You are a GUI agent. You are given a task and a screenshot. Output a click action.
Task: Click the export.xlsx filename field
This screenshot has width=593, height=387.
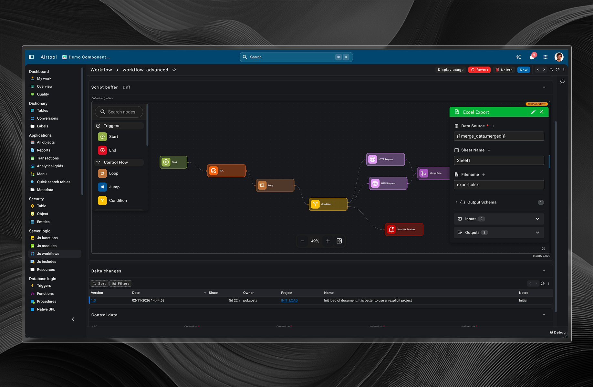pos(499,184)
